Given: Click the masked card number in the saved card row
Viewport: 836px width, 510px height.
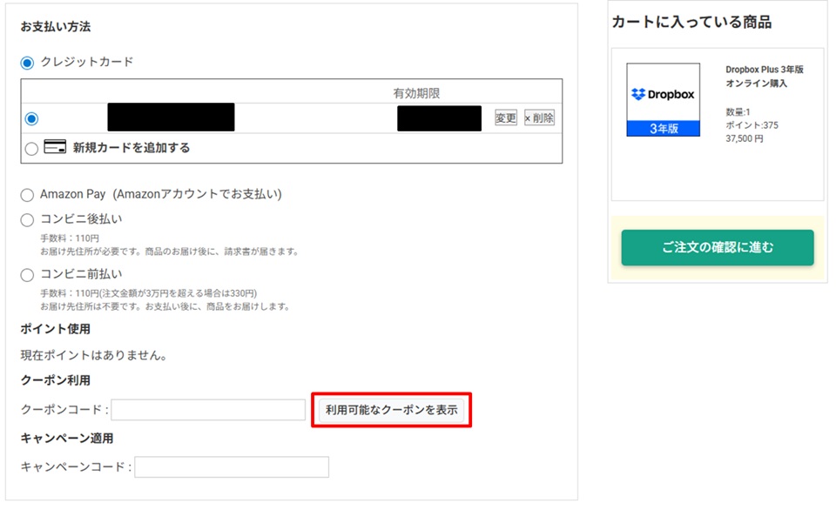Looking at the screenshot, I should coord(171,118).
